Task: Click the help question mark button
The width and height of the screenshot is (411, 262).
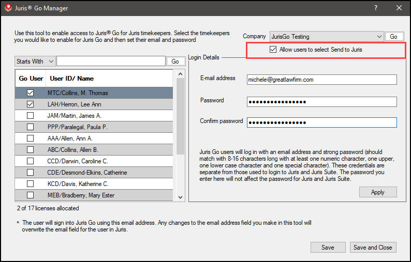Action: (x=376, y=8)
